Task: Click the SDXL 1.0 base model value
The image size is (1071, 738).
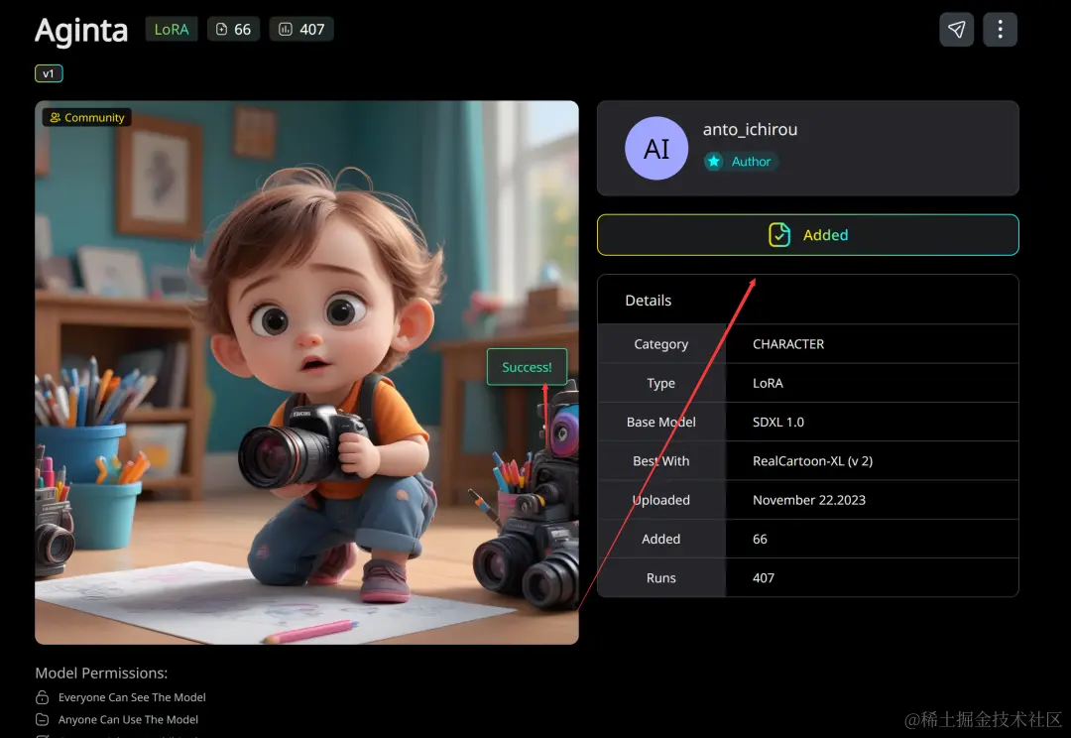Action: pos(778,423)
